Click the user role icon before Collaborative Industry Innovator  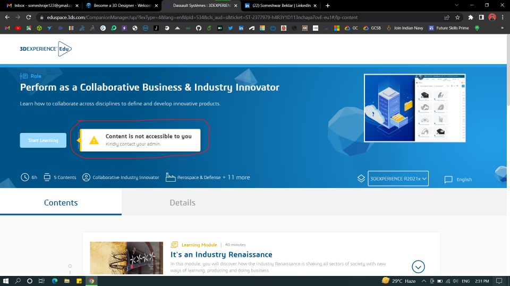point(86,177)
